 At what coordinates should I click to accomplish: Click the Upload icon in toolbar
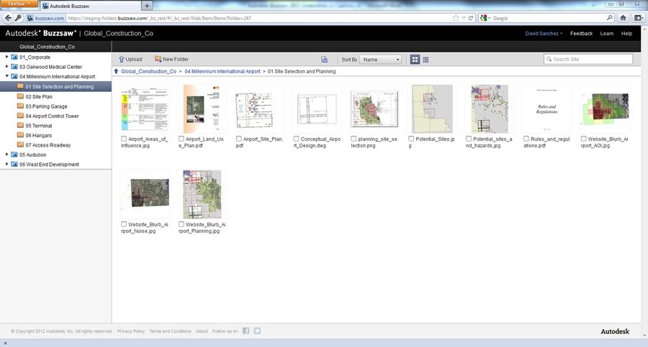(x=122, y=60)
